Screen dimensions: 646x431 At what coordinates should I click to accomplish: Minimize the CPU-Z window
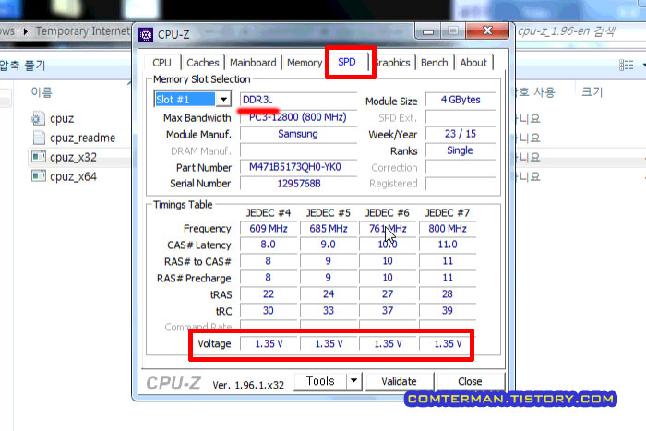click(x=428, y=31)
